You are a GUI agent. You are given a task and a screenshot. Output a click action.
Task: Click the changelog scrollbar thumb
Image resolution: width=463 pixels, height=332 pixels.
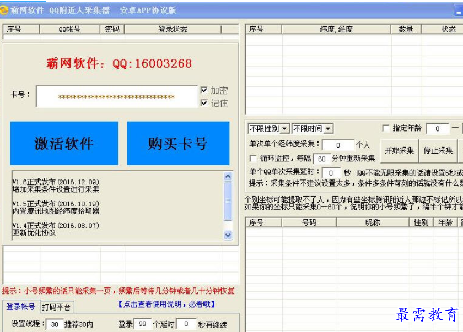pos(228,201)
